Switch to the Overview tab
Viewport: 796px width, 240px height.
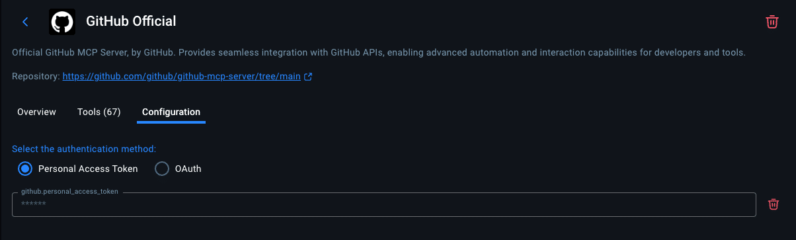tap(36, 112)
